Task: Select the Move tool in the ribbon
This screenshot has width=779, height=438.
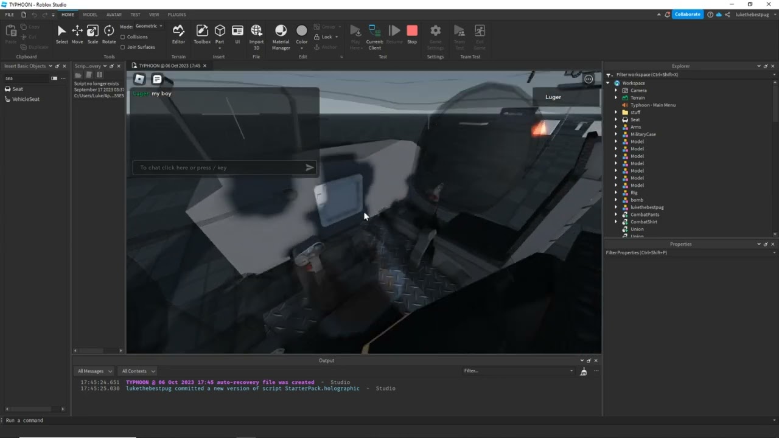Action: [77, 34]
